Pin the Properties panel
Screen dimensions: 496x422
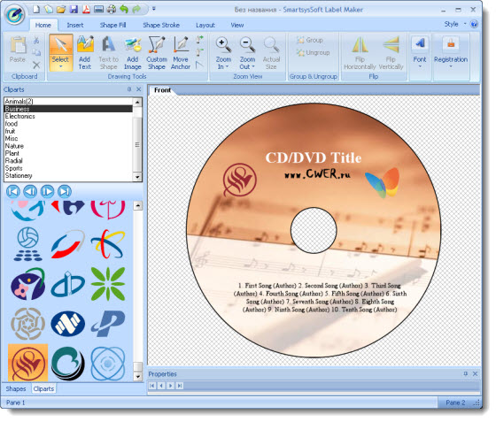tap(466, 373)
